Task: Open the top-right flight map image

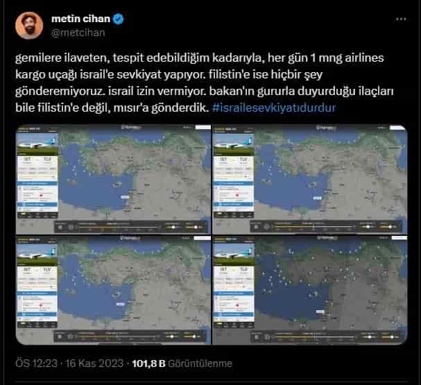Action: [309, 180]
